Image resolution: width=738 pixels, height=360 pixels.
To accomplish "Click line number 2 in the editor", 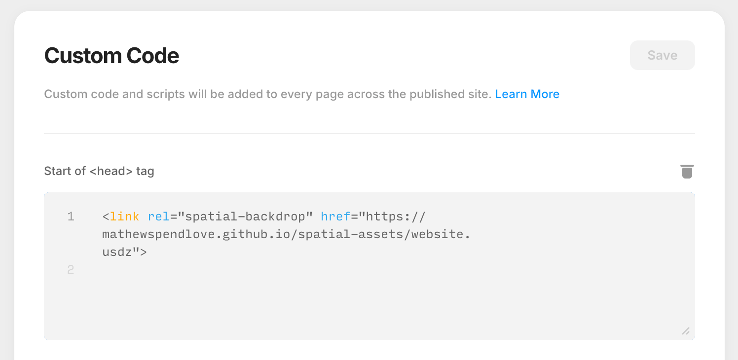I will (x=71, y=270).
